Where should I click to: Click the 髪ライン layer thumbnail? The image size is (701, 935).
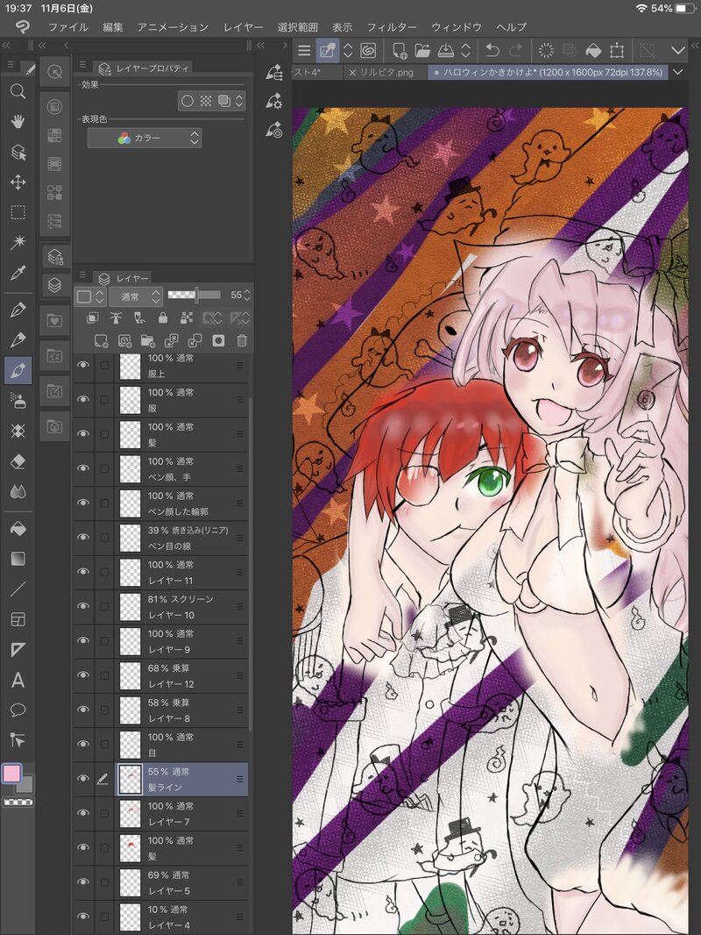(x=130, y=779)
